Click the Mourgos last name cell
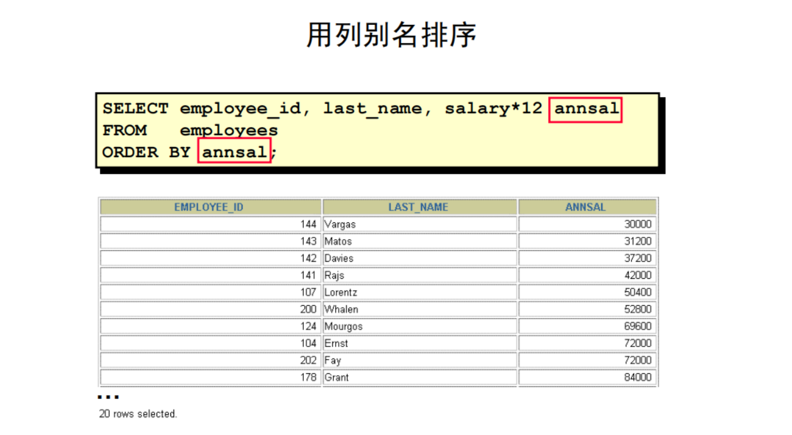The height and width of the screenshot is (435, 792). pos(343,326)
